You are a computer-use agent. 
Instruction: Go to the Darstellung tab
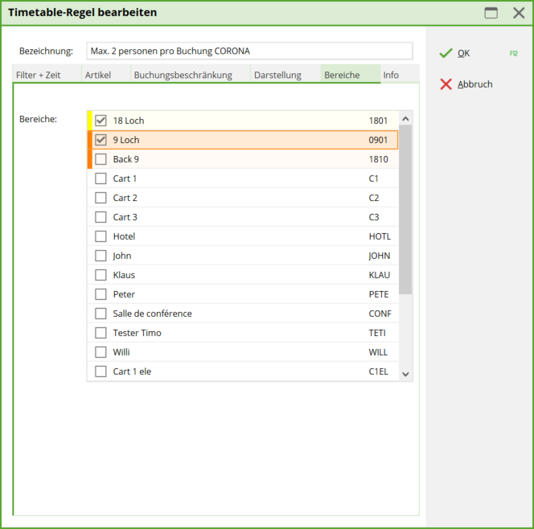click(x=277, y=75)
